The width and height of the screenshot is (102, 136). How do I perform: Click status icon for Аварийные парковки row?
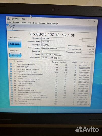point(12,97)
